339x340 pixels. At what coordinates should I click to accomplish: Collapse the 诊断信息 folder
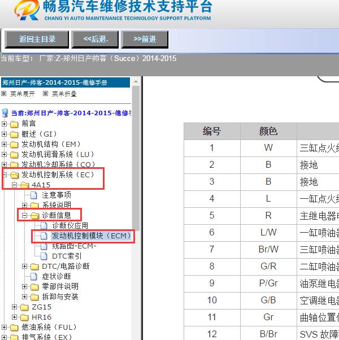click(24, 216)
